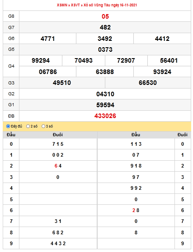Select the '2 số' radio option

pyautogui.click(x=28, y=126)
